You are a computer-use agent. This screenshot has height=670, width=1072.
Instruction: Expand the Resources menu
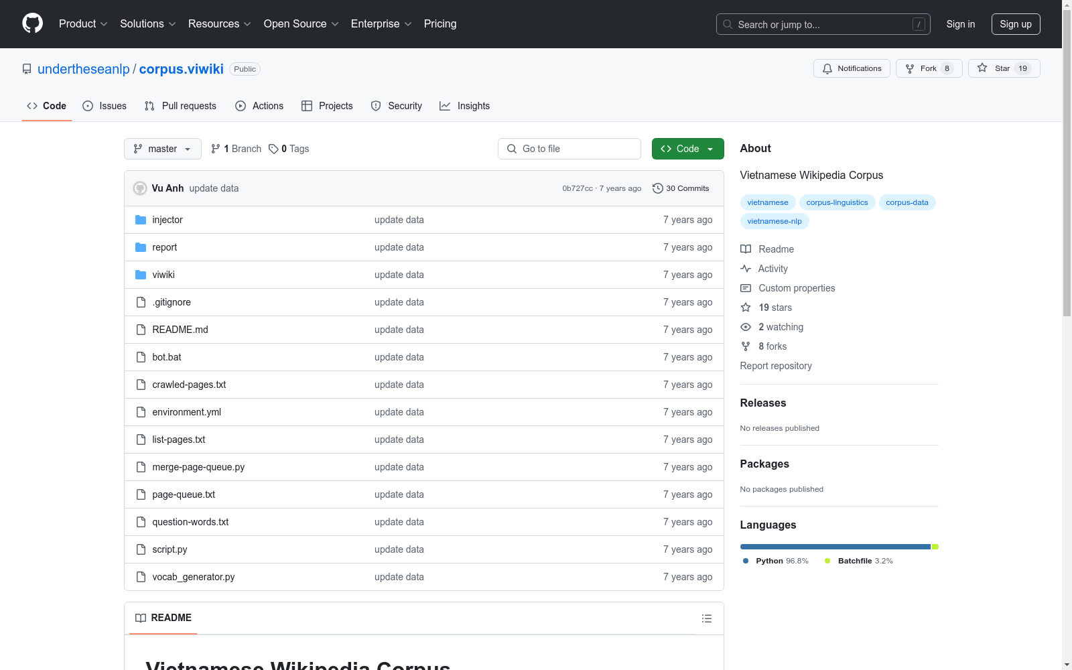[x=220, y=24]
